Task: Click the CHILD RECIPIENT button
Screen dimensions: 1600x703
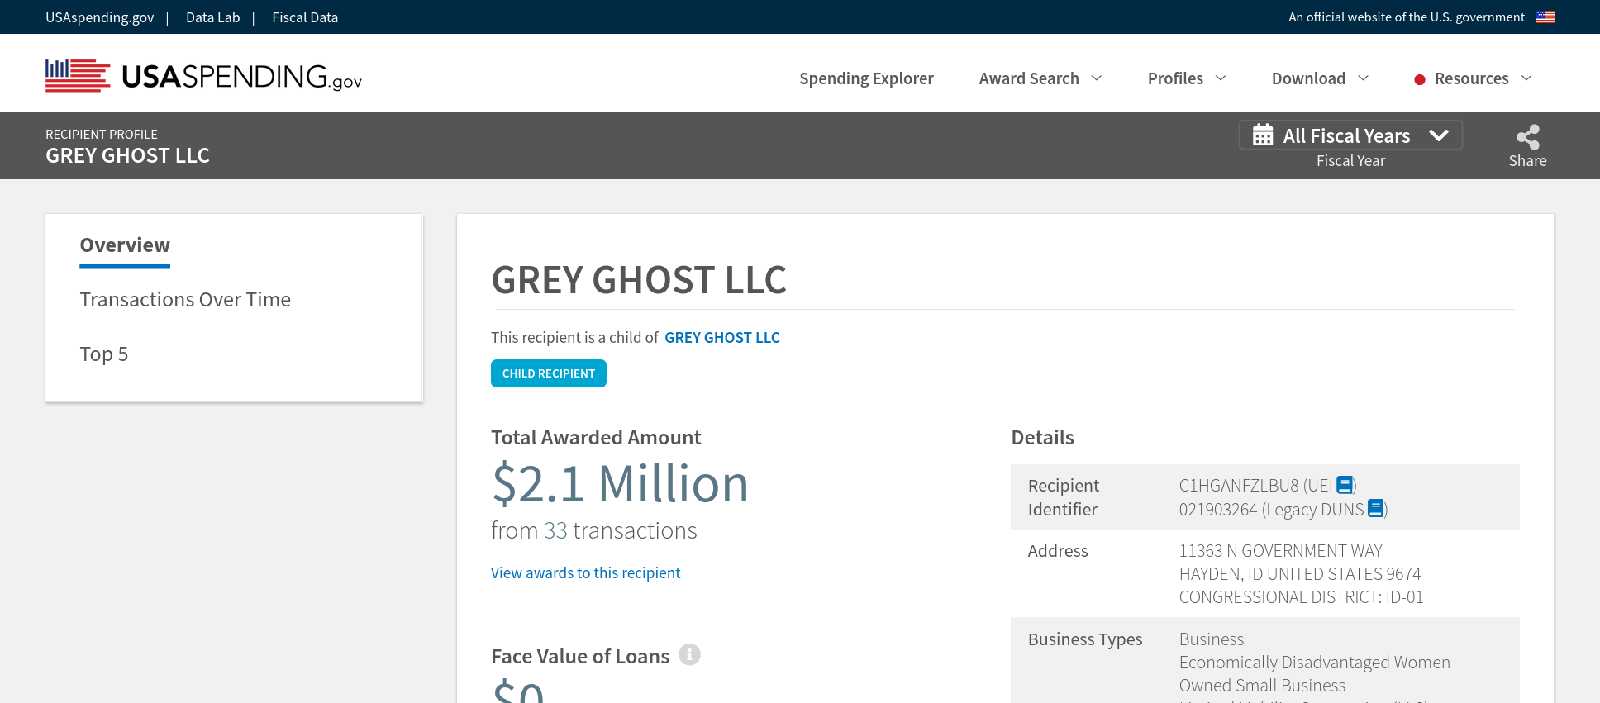Action: [549, 373]
